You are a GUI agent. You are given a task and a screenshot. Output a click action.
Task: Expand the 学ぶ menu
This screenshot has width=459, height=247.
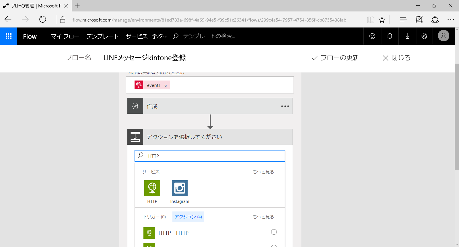pos(159,36)
